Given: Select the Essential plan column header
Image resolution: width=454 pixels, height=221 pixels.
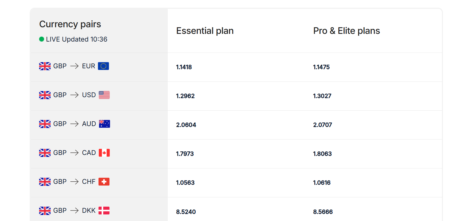Looking at the screenshot, I should coord(205,31).
